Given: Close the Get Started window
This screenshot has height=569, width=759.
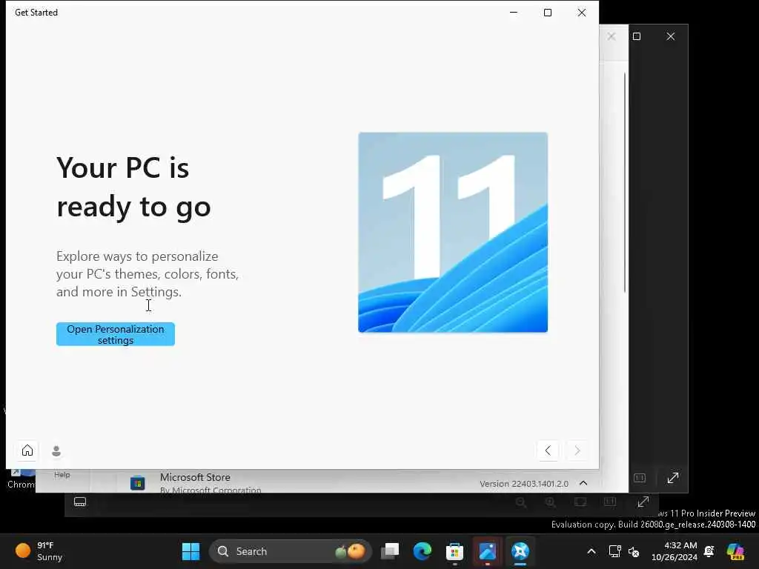Looking at the screenshot, I should (582, 13).
